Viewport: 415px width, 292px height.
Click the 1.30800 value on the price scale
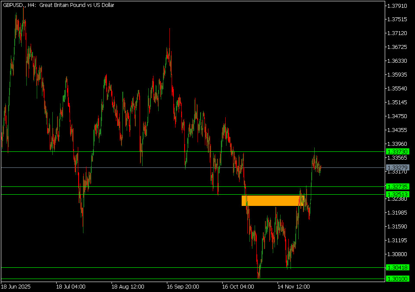point(398,254)
